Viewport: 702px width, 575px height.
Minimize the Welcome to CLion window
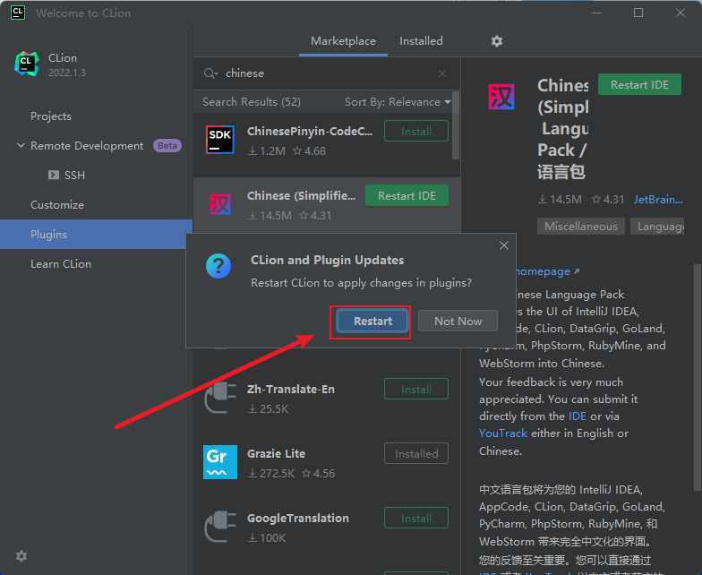(x=596, y=13)
